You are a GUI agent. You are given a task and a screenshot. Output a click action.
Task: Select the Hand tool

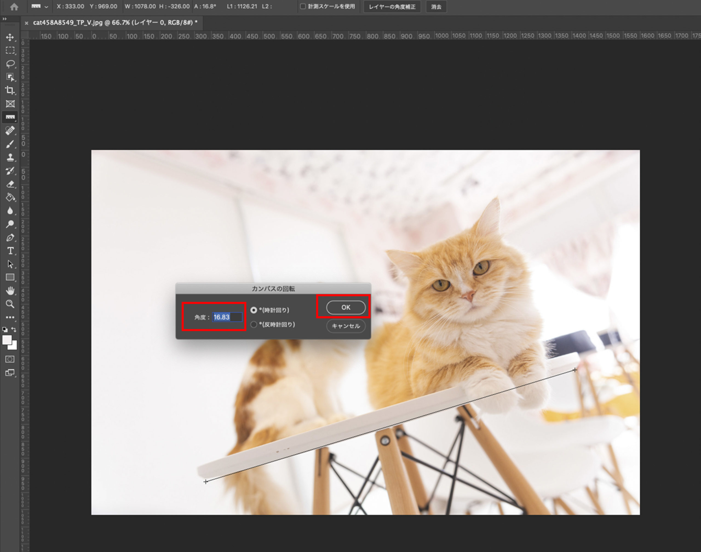(x=10, y=290)
